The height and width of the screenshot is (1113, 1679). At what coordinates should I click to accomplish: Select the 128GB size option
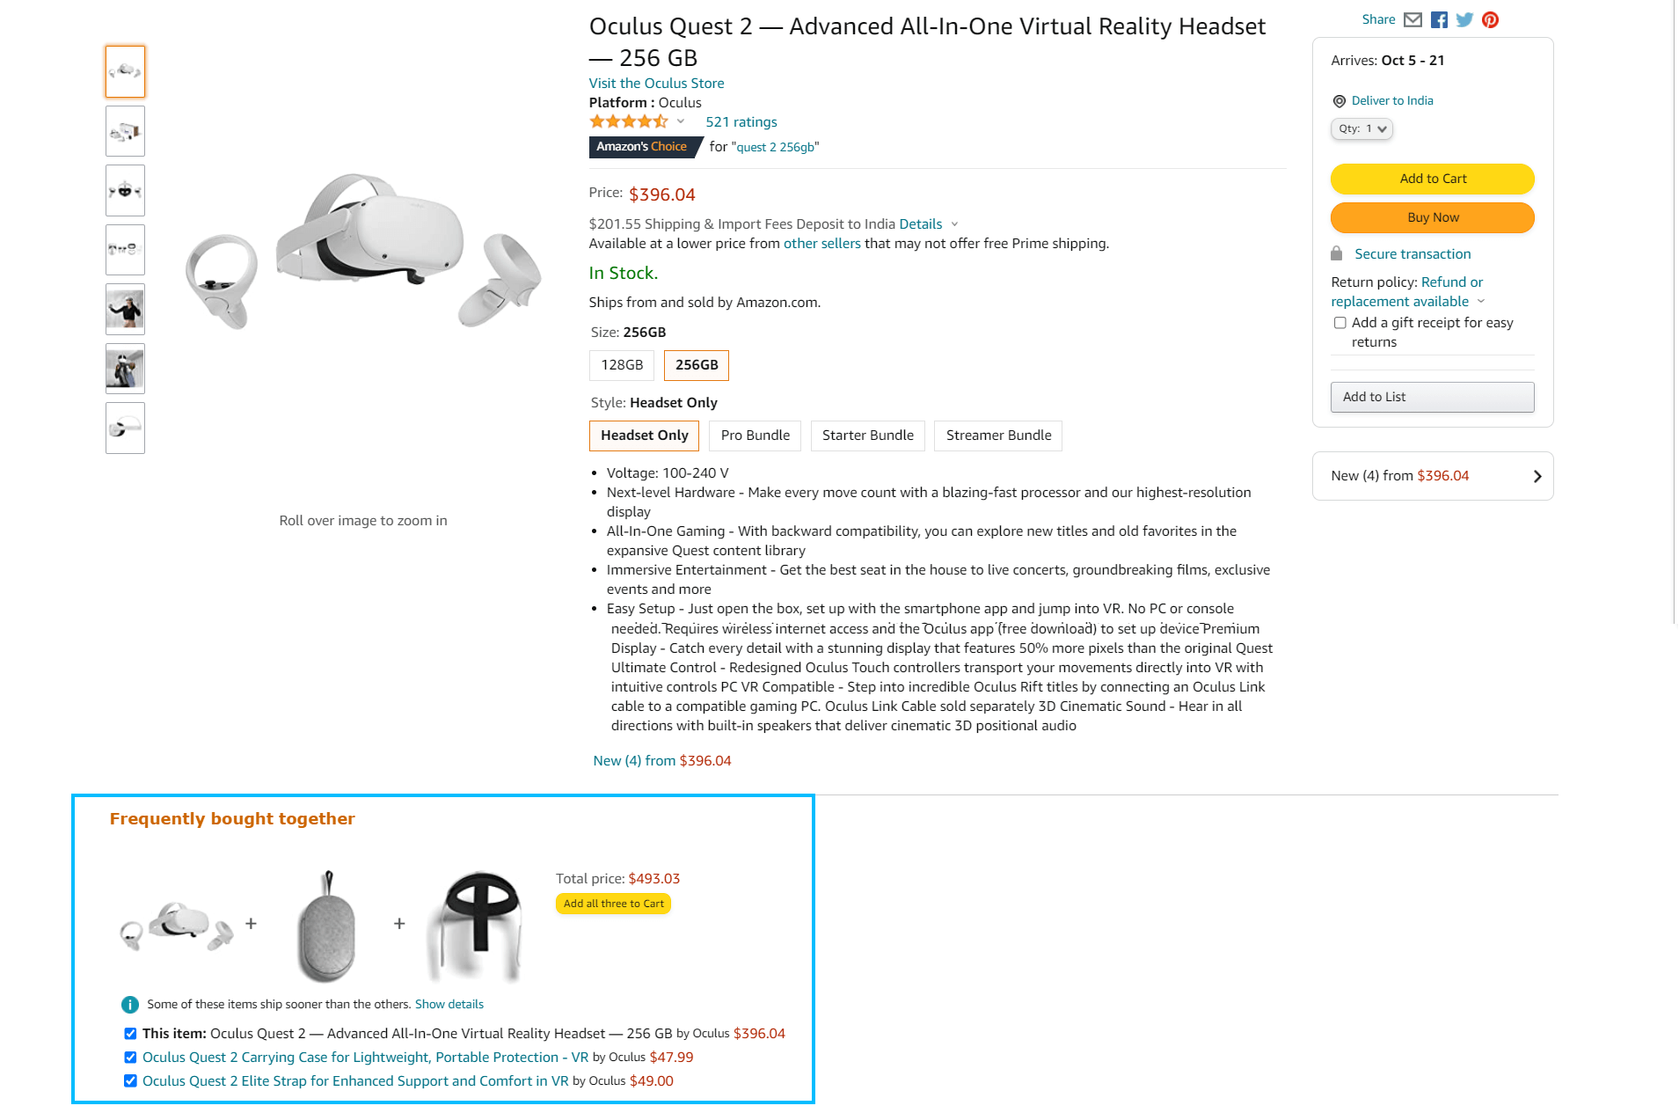[x=621, y=364]
